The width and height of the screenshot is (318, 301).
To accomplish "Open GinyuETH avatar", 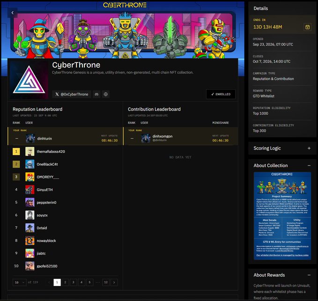I will (30, 189).
